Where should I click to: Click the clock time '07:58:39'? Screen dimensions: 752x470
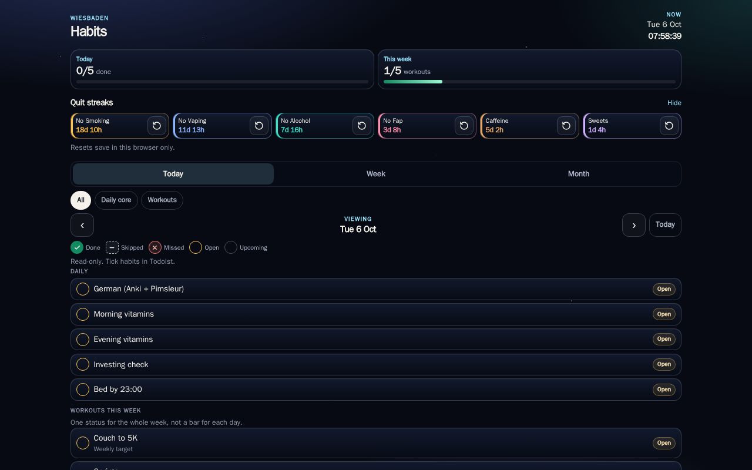tap(664, 36)
